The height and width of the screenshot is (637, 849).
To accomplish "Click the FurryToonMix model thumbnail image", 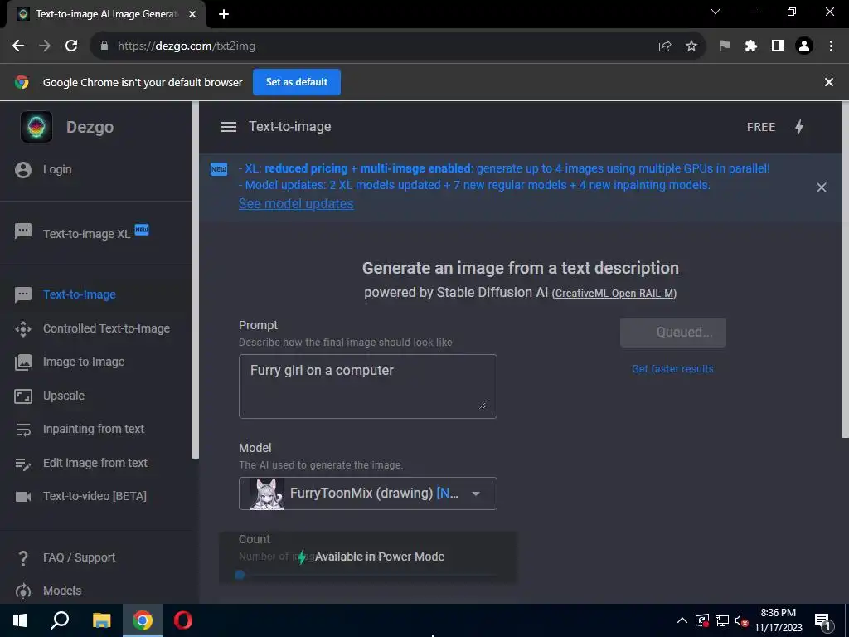I will point(267,494).
